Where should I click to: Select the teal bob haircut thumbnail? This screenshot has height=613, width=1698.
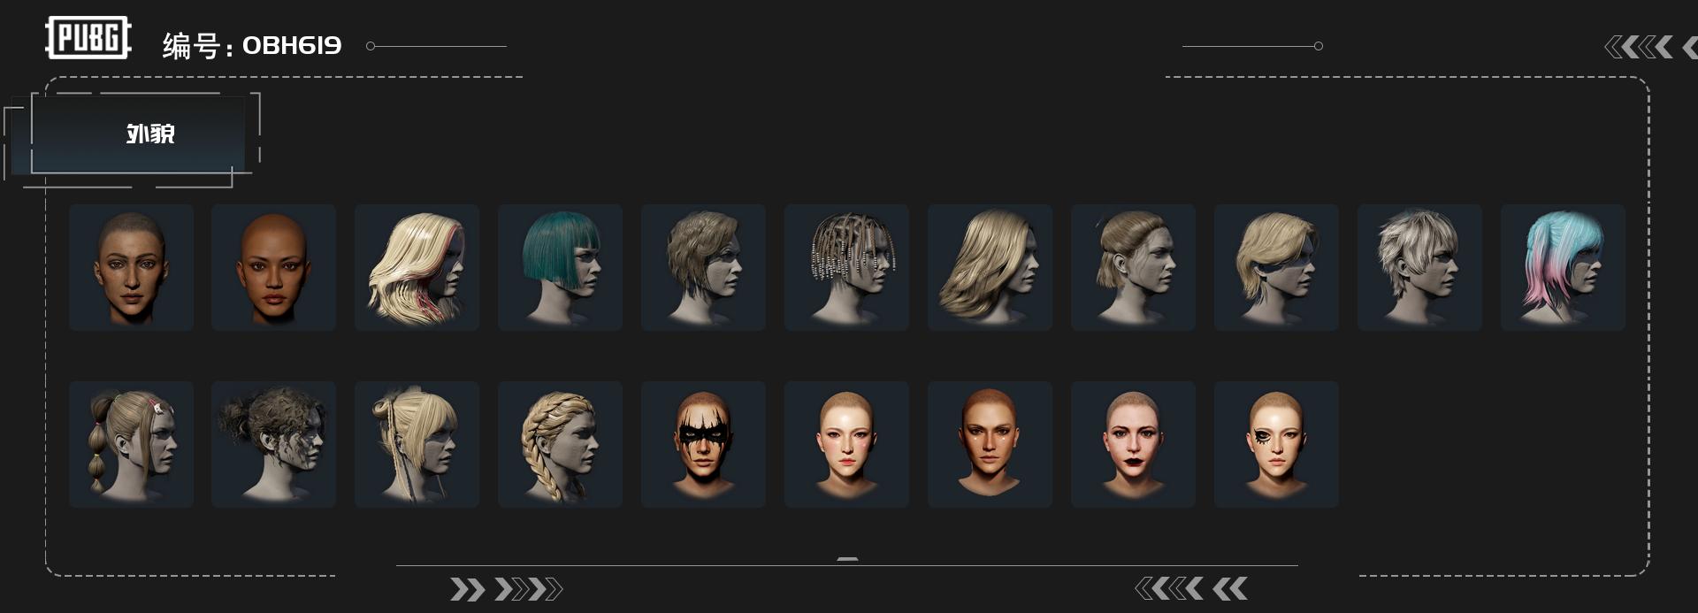(x=560, y=267)
